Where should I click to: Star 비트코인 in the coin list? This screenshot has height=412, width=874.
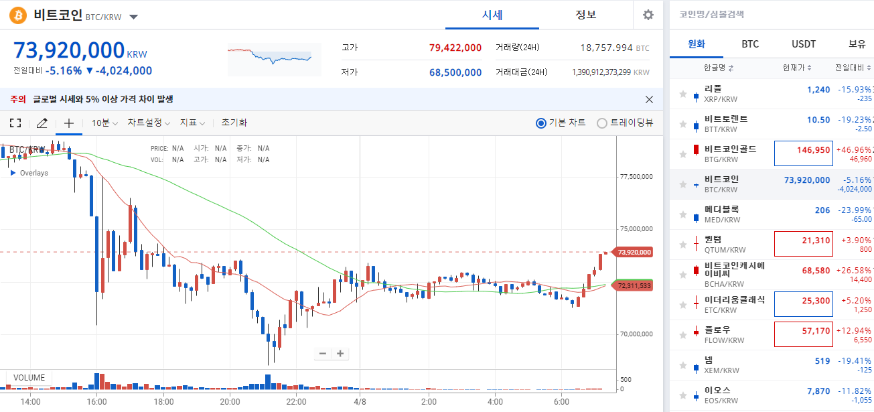(683, 184)
